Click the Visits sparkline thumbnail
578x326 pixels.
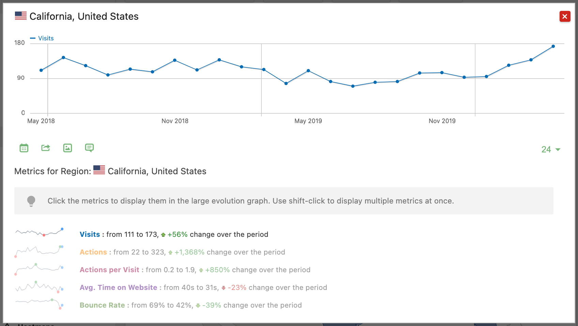click(39, 232)
